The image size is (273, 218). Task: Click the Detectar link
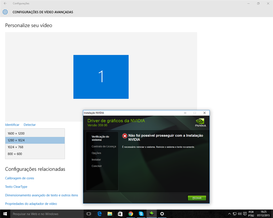(30, 125)
